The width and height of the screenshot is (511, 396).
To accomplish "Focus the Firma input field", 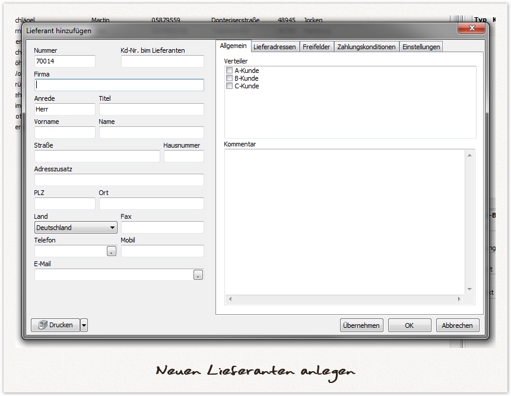I will click(119, 85).
